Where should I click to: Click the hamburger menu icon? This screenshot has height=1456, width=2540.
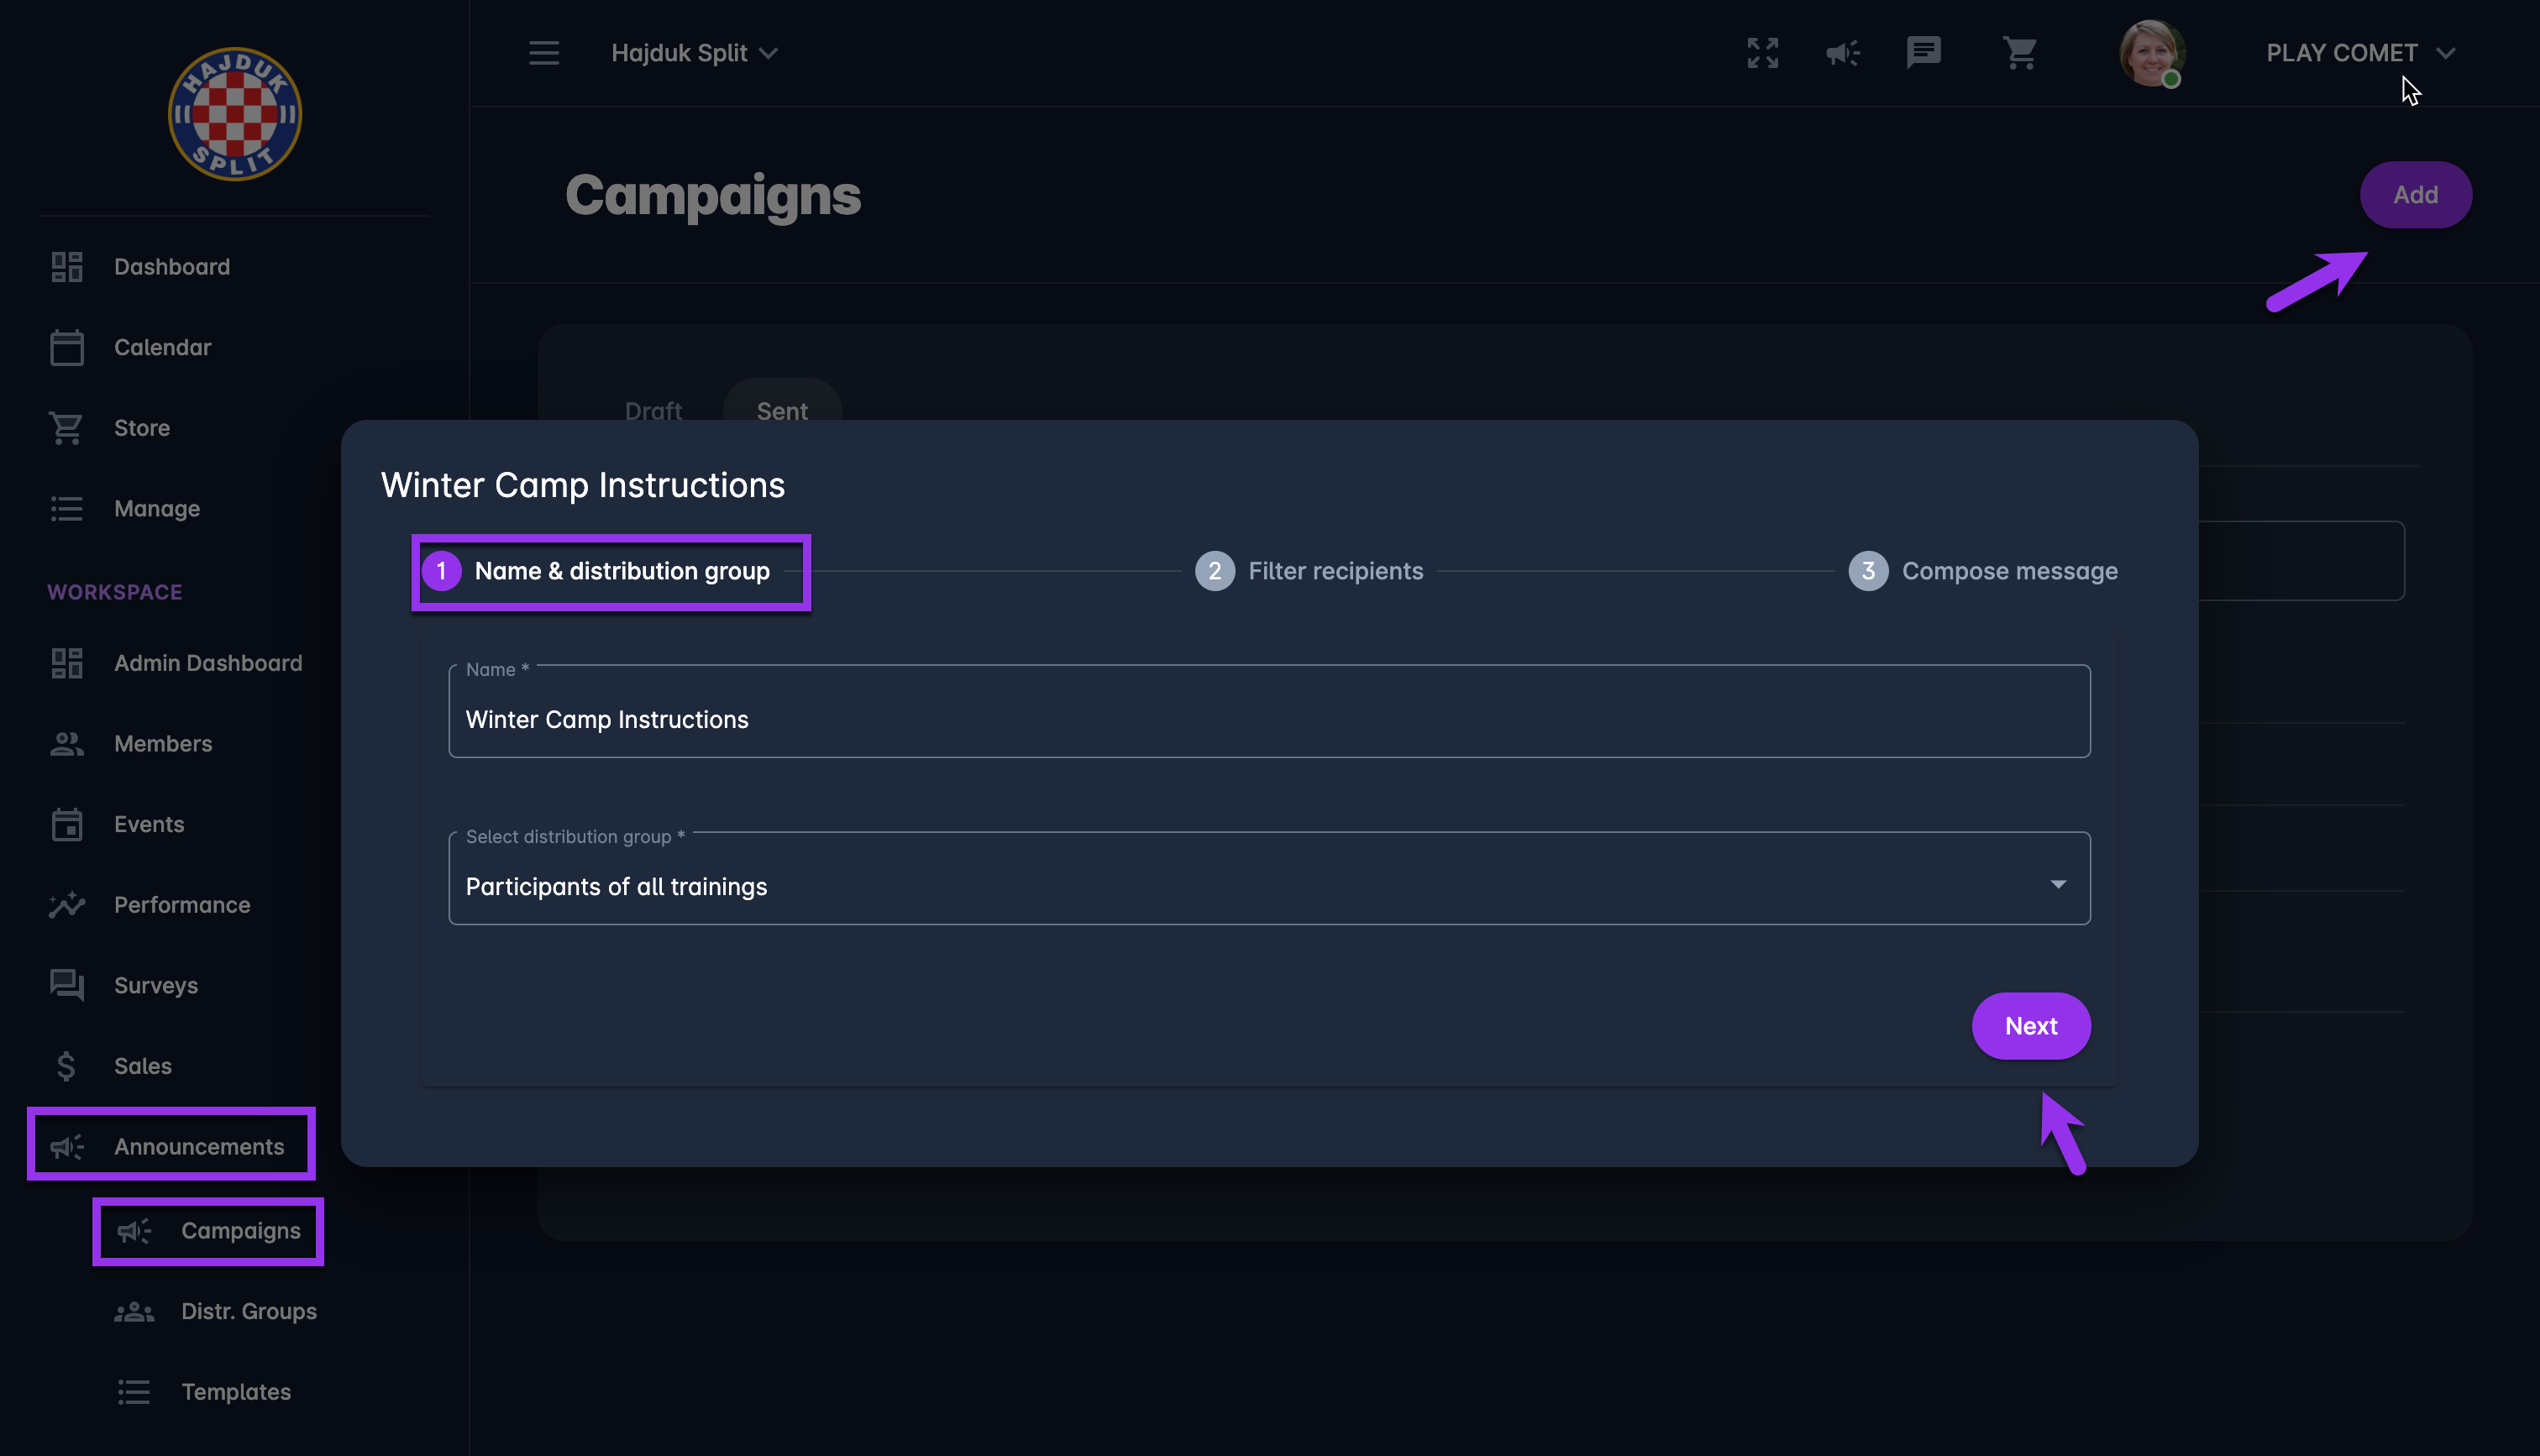(544, 53)
